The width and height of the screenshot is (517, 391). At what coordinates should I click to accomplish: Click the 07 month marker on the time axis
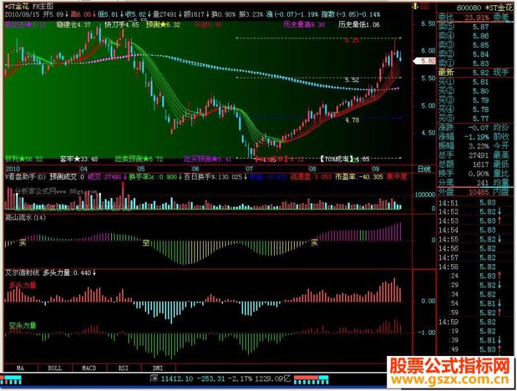click(249, 169)
